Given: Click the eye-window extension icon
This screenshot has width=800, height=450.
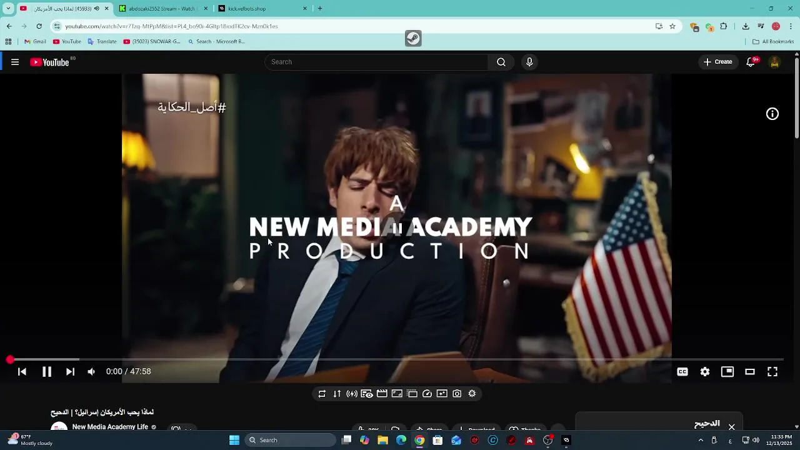Looking at the screenshot, I should click(367, 394).
